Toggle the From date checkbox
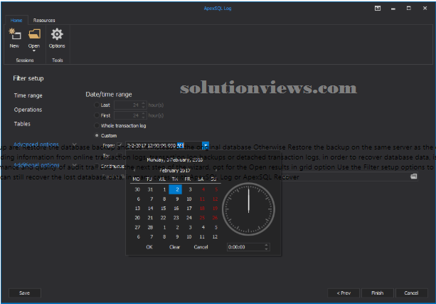The width and height of the screenshot is (436, 304). (x=119, y=145)
